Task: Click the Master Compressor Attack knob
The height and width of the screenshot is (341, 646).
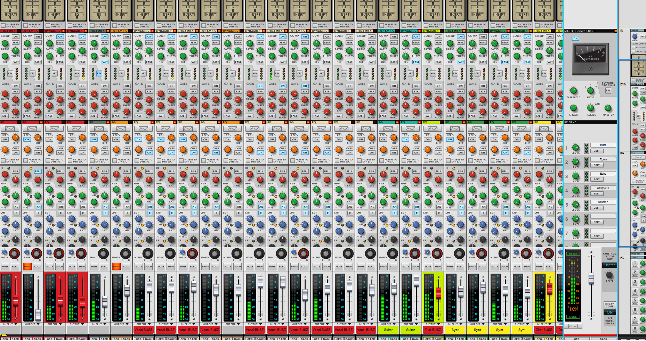Action: [x=573, y=108]
